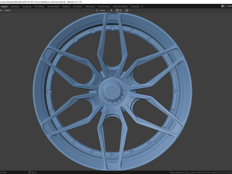The width and height of the screenshot is (232, 174).
Task: Open the proportional falloff curve dropdown
Action: [131, 11]
